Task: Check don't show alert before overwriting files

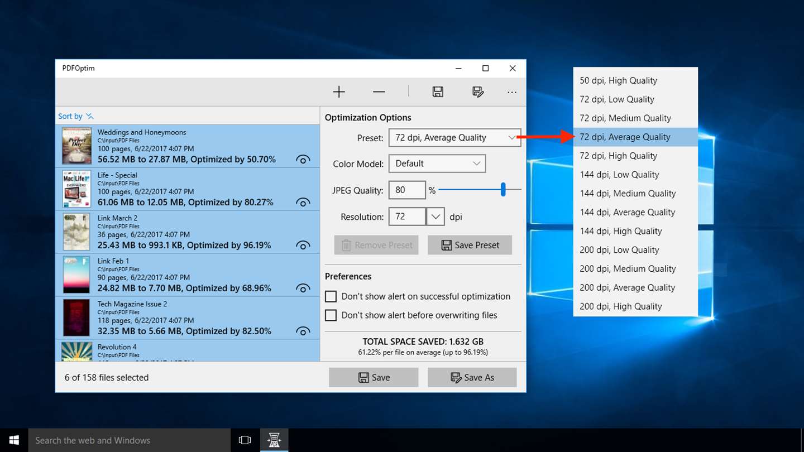Action: pos(331,315)
